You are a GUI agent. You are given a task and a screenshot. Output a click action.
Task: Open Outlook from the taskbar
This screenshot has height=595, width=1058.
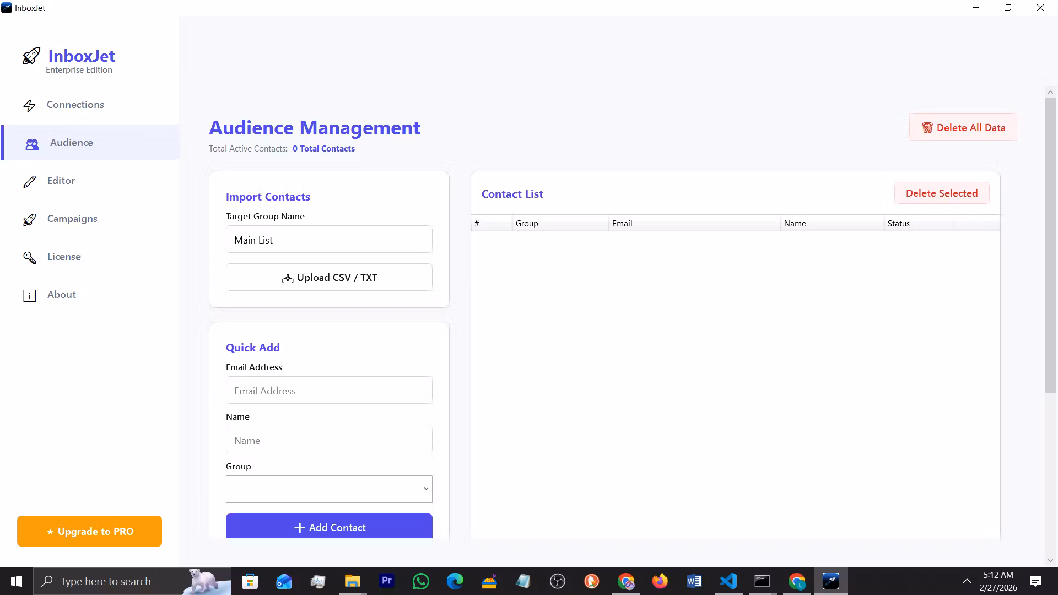(x=284, y=581)
